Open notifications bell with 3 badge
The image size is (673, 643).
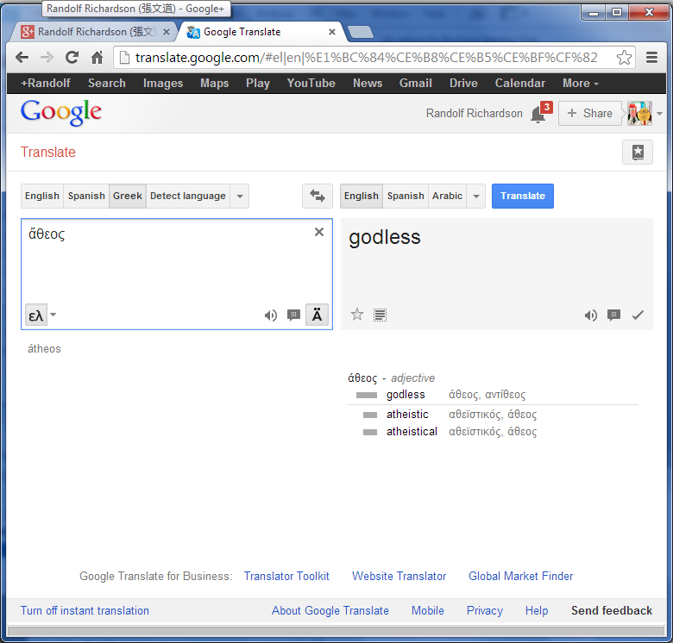539,113
